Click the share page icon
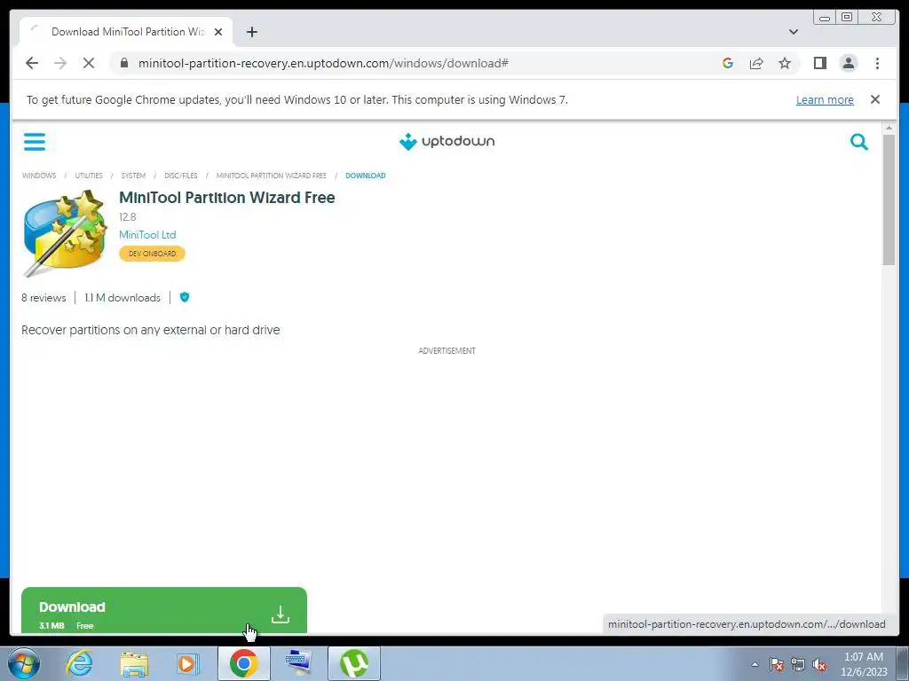Screen dimensions: 909x681 756,63
